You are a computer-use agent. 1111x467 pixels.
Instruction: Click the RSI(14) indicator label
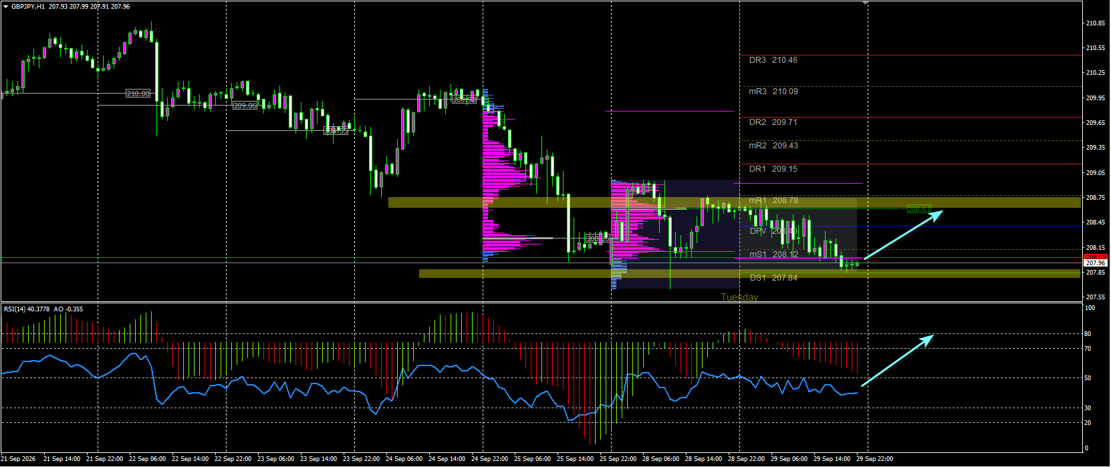pos(17,309)
